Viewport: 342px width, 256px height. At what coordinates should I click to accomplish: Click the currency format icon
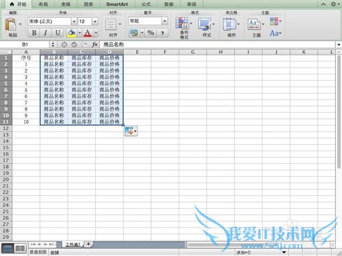pos(134,33)
